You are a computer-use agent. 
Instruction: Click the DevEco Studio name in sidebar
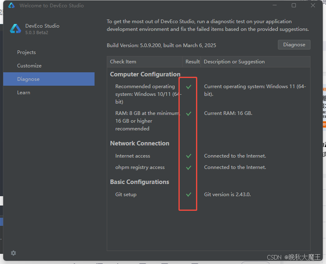(x=42, y=26)
